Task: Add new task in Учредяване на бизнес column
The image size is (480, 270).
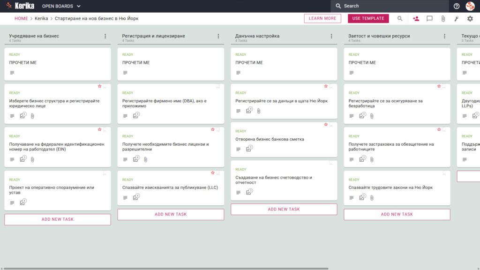Action: click(58, 219)
